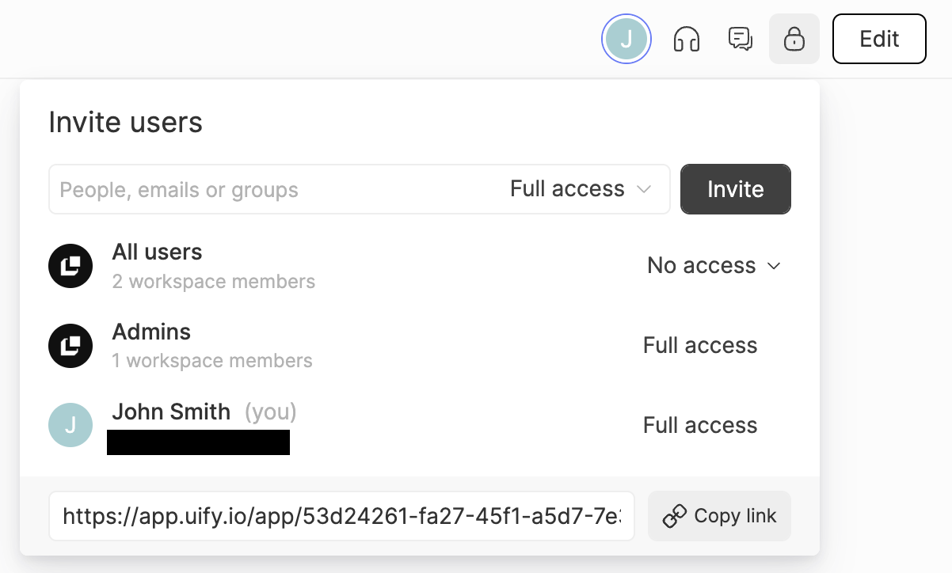Expand the No access dropdown for All users
Screen dimensions: 952x573
tap(714, 266)
